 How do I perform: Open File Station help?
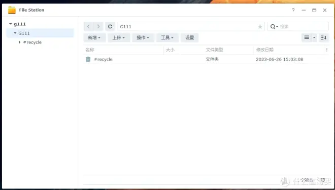click(293, 10)
